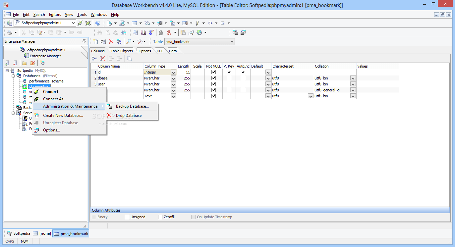Click the Register Server icon in Enterprise Manager
This screenshot has width=455, height=247.
coord(7,63)
